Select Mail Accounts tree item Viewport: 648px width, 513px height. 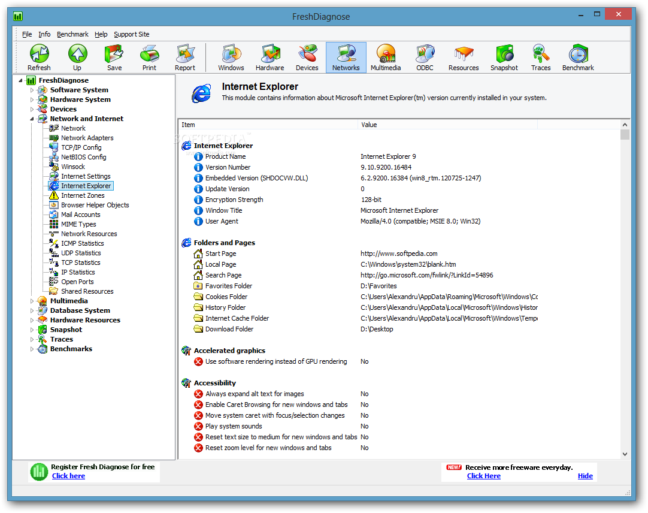pyautogui.click(x=81, y=215)
